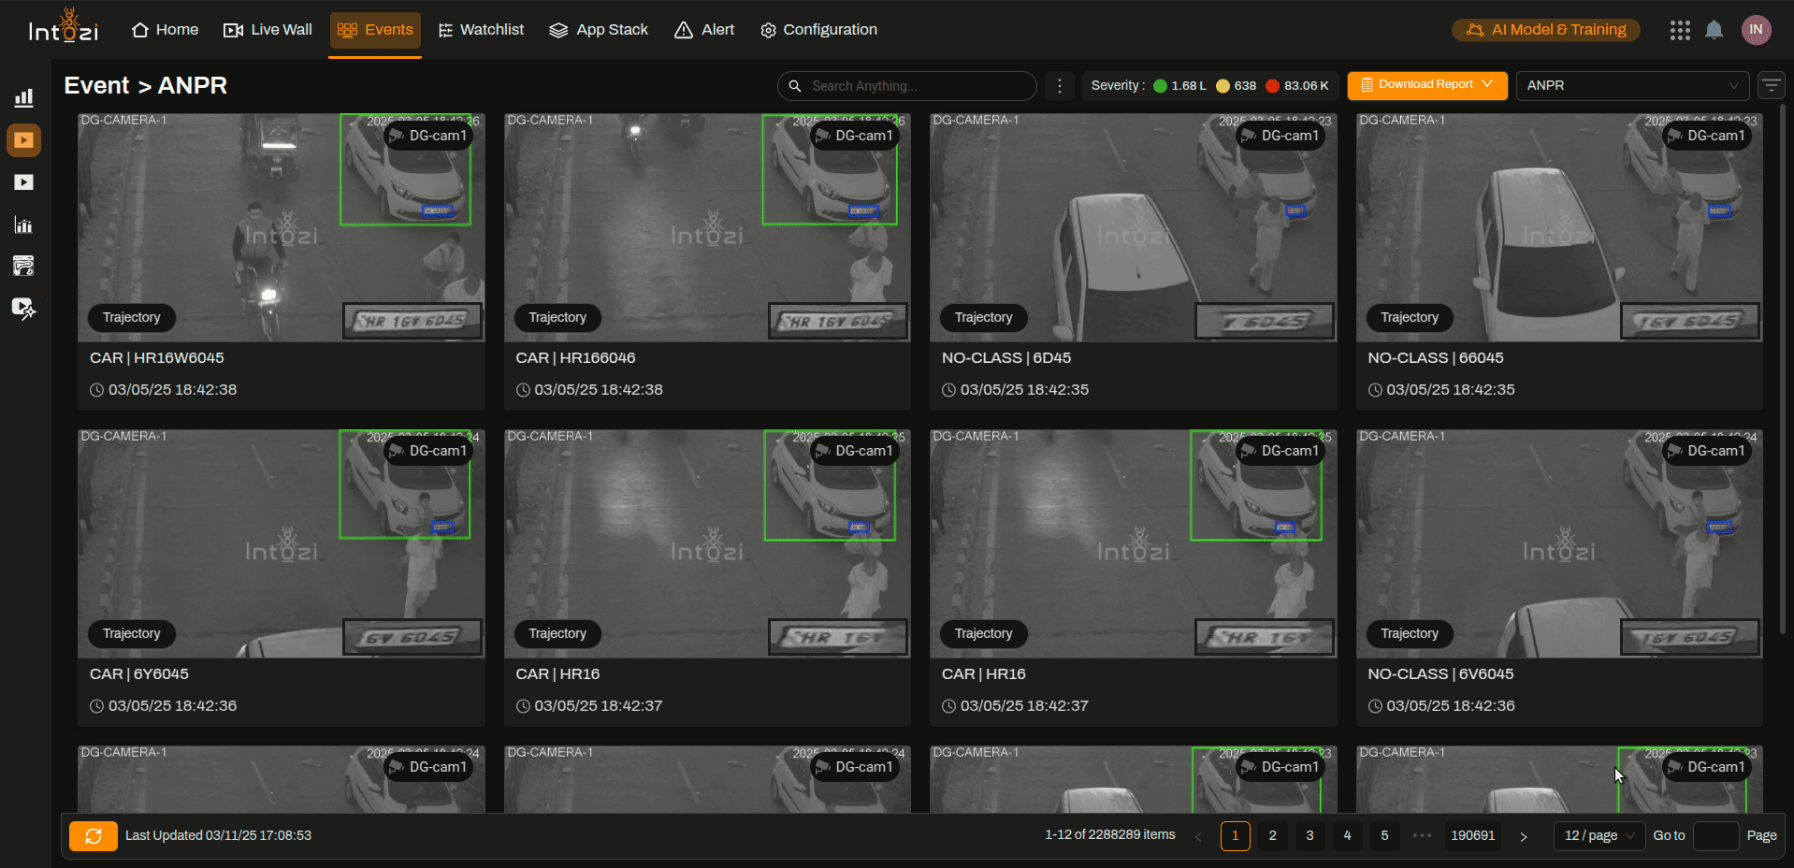Go to page 3 in pagination
Viewport: 1794px width, 868px height.
(1309, 836)
